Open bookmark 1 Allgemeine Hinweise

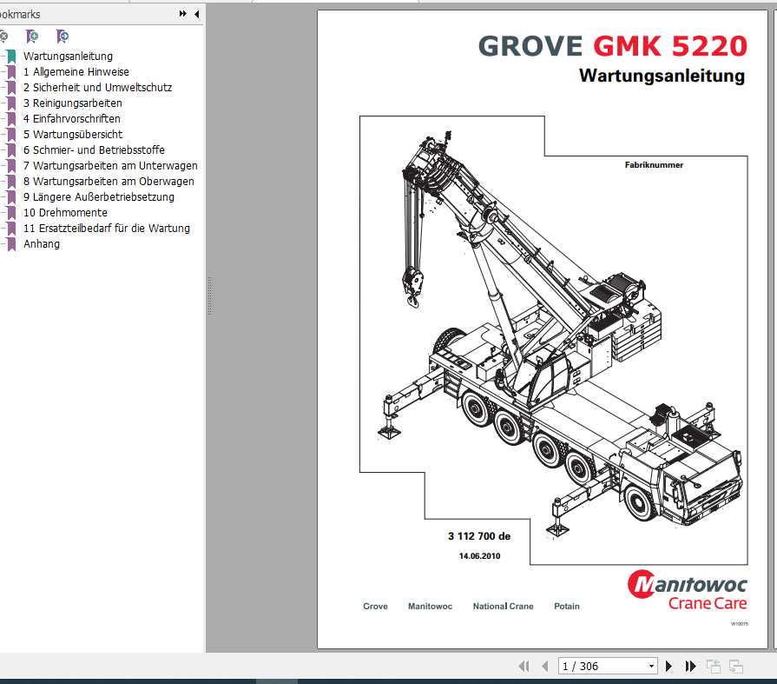(x=76, y=72)
